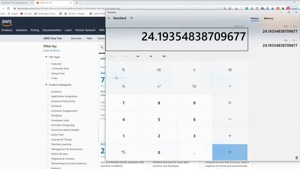
Task: Click the divide operator key
Action: pos(230,86)
